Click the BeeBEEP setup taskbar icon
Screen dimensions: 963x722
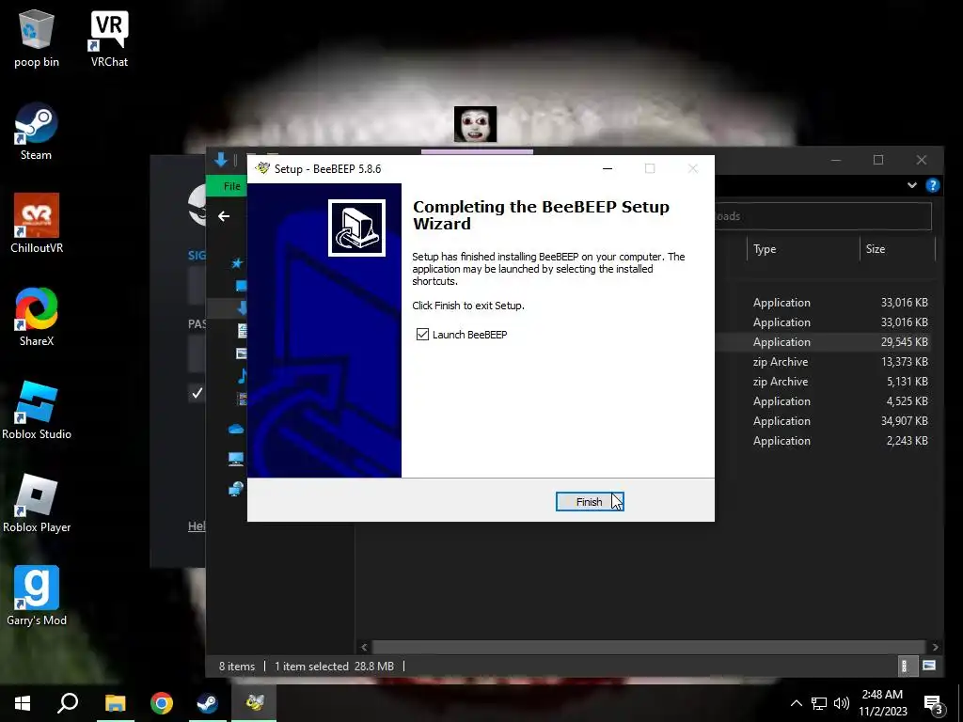point(254,703)
